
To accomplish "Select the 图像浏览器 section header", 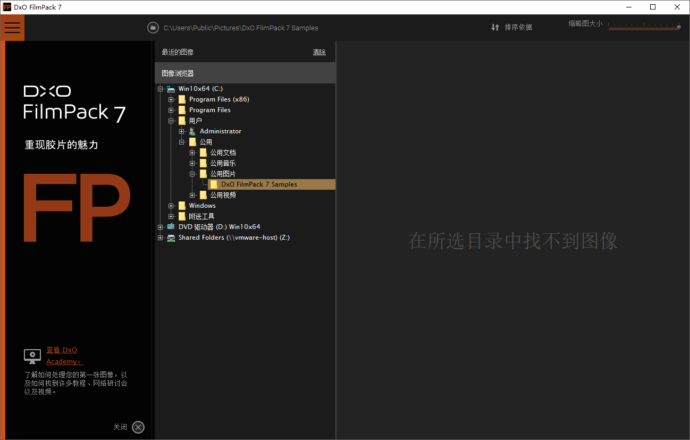I will pyautogui.click(x=245, y=73).
